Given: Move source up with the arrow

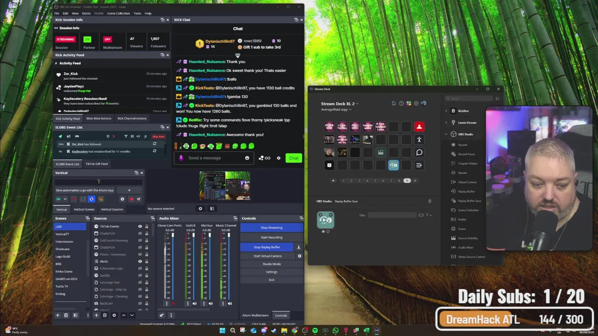Looking at the screenshot, I should (124, 315).
